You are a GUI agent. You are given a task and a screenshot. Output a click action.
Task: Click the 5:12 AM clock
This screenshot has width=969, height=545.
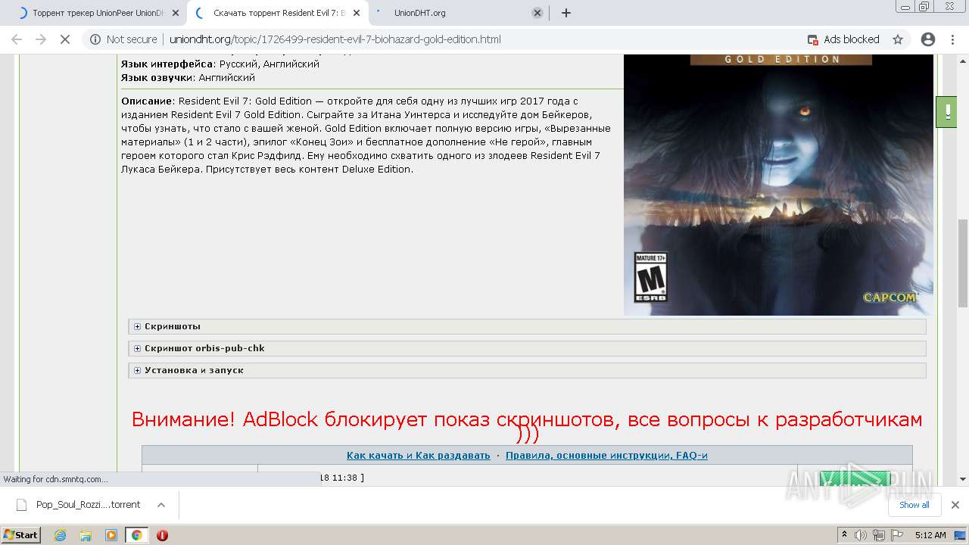click(930, 534)
